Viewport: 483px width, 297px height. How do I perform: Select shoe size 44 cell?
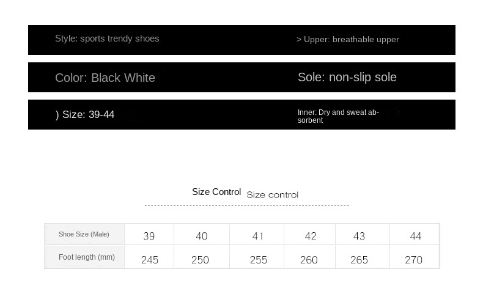416,236
